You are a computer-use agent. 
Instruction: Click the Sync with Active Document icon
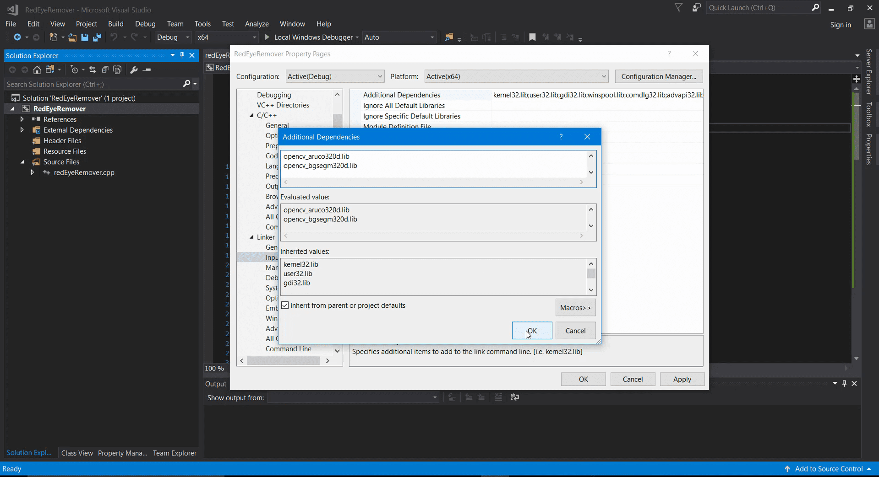93,70
